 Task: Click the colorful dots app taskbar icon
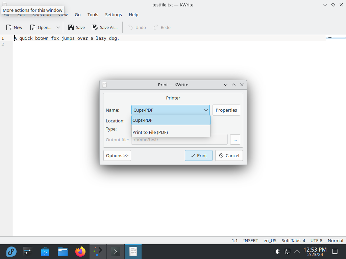[x=98, y=252]
